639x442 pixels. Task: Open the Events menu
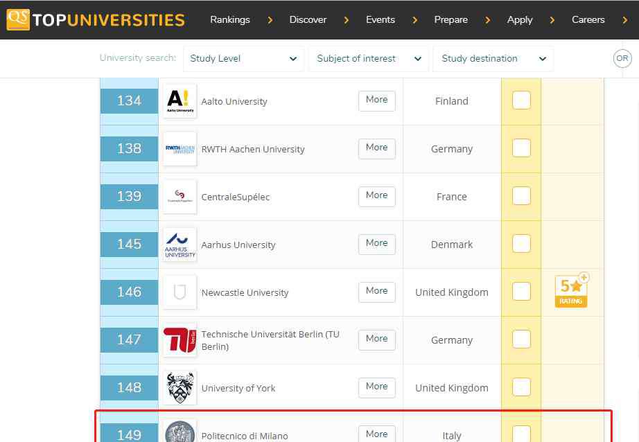point(380,20)
